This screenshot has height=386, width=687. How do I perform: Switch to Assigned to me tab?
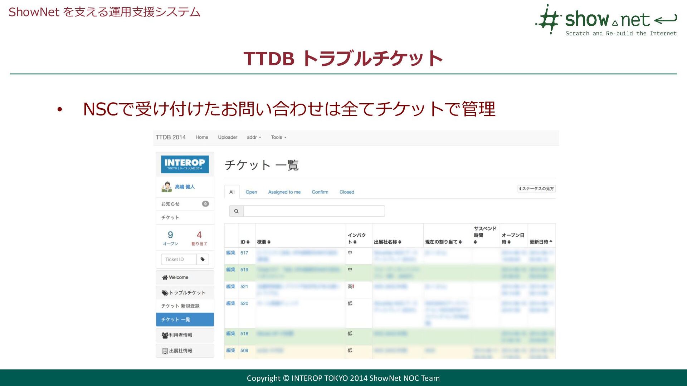click(x=284, y=192)
